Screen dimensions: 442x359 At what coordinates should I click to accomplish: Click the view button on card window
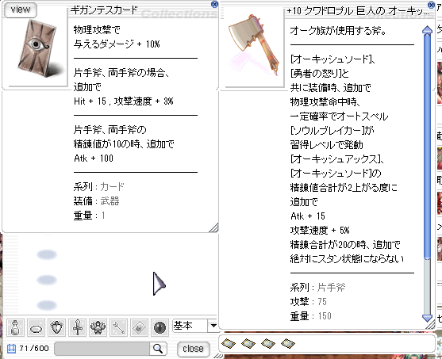(21, 10)
